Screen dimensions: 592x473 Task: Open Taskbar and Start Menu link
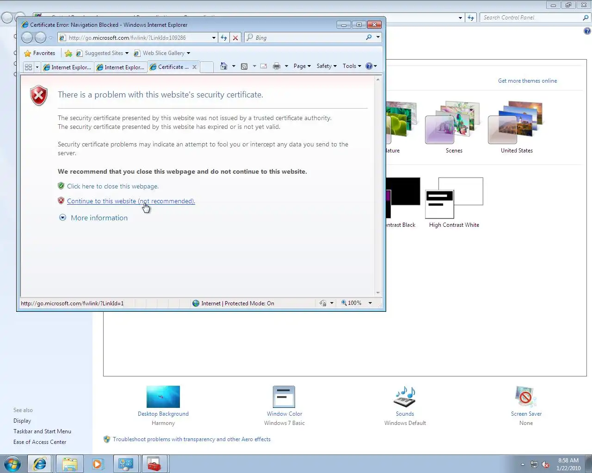[42, 431]
